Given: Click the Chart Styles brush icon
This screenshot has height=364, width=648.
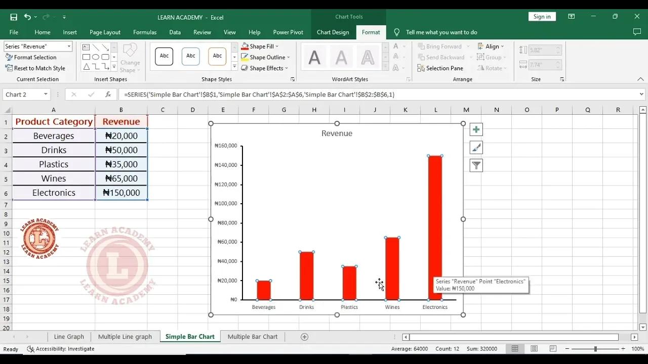Looking at the screenshot, I should [476, 147].
